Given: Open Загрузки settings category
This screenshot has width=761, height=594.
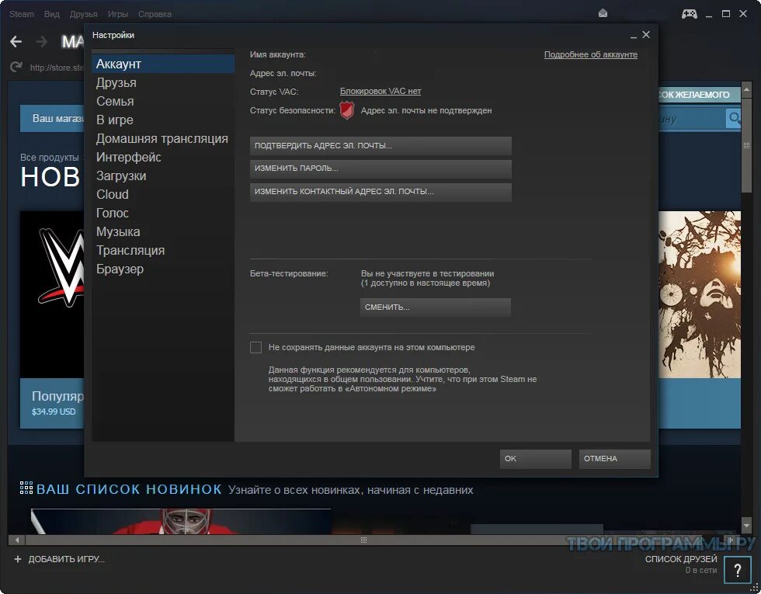Looking at the screenshot, I should [163, 175].
